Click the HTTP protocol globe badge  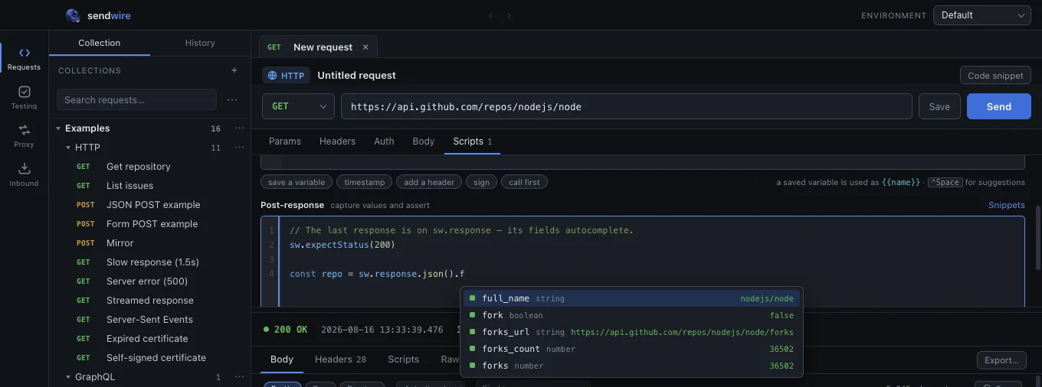pyautogui.click(x=287, y=76)
